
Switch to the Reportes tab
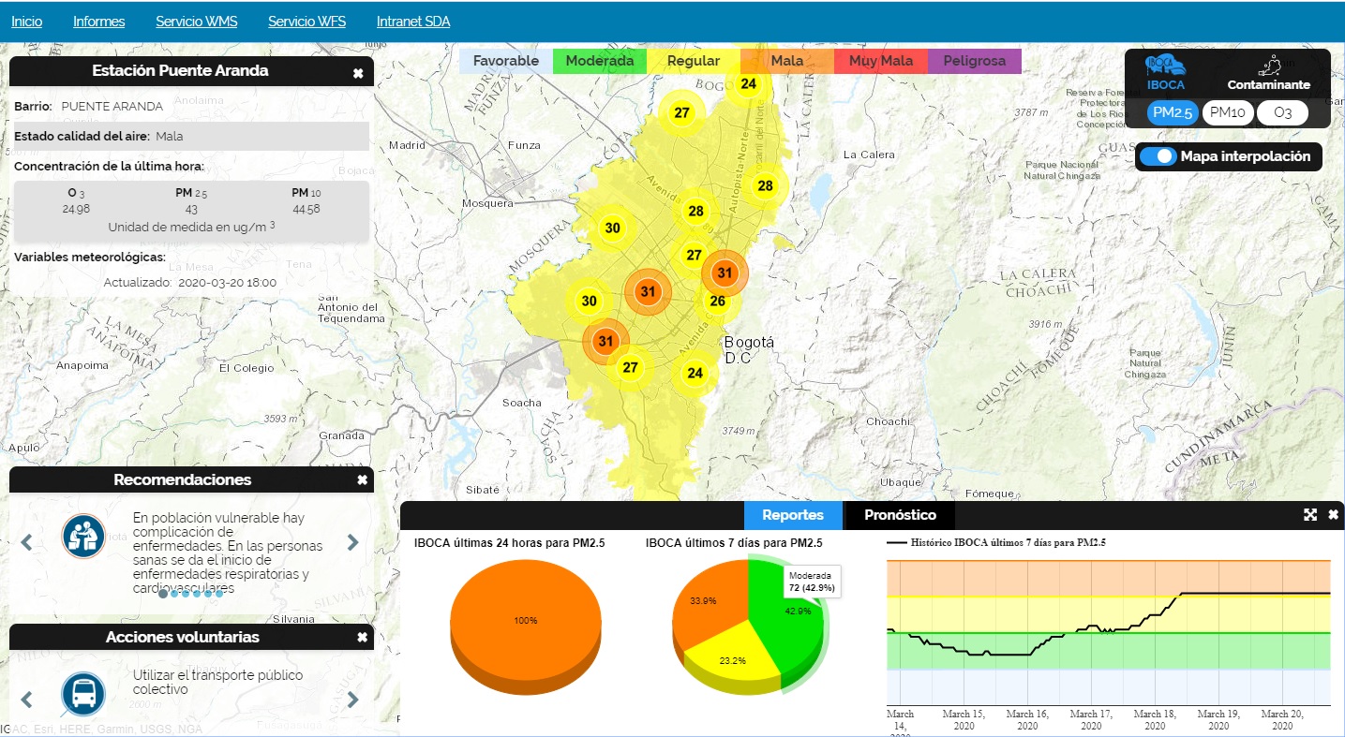[793, 515]
